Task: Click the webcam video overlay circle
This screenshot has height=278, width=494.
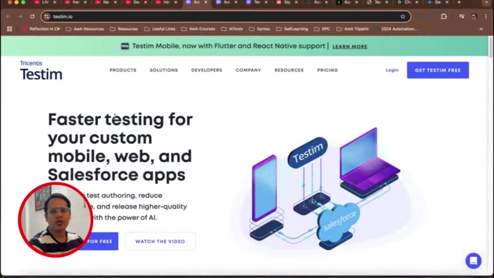Action: (x=56, y=220)
